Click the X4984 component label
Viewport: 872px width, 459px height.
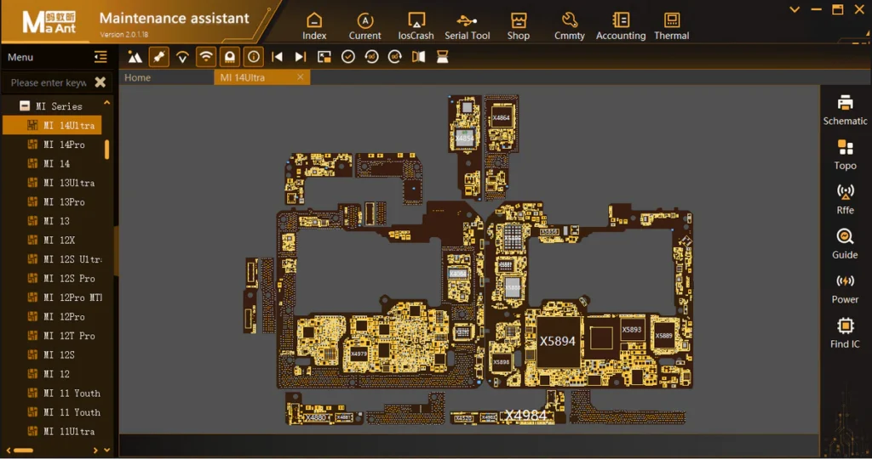(526, 415)
